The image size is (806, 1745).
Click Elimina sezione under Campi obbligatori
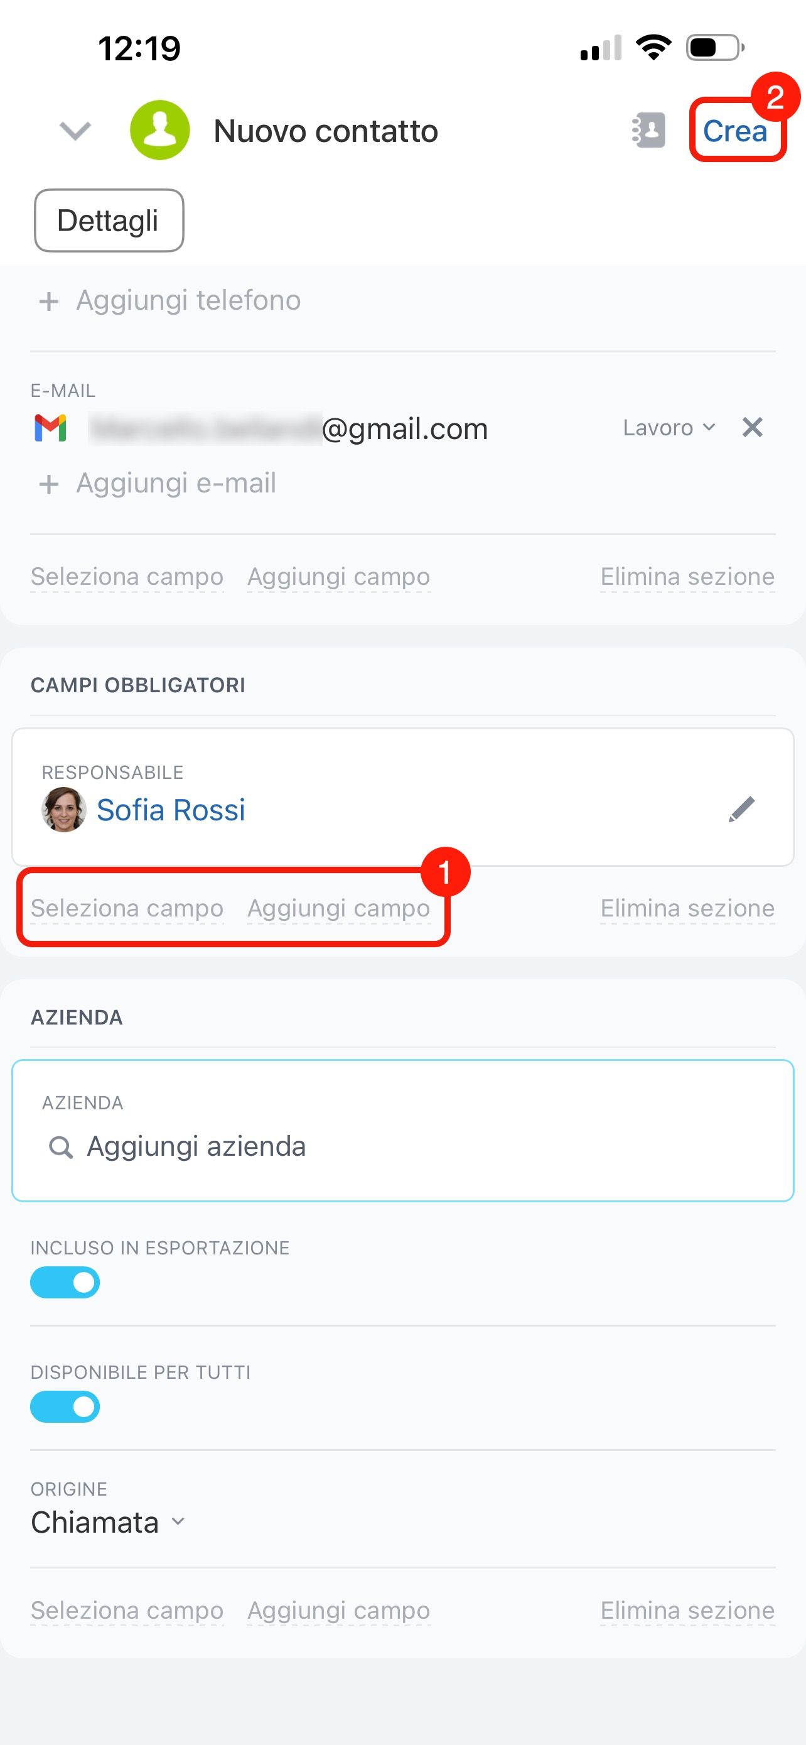[x=687, y=908]
